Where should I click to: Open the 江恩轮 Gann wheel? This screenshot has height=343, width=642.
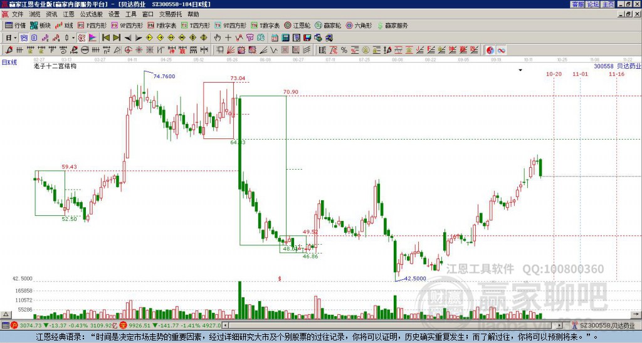point(297,25)
